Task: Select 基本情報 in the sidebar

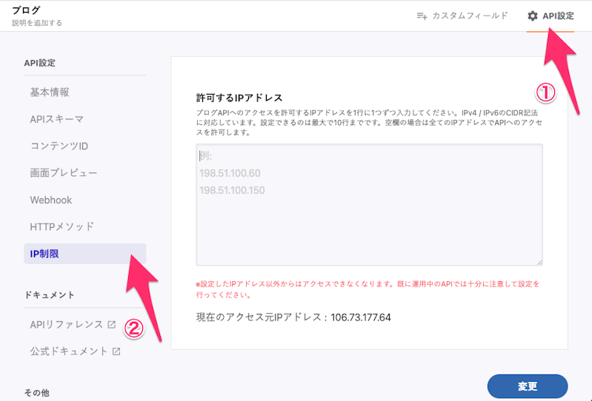Action: tap(50, 92)
